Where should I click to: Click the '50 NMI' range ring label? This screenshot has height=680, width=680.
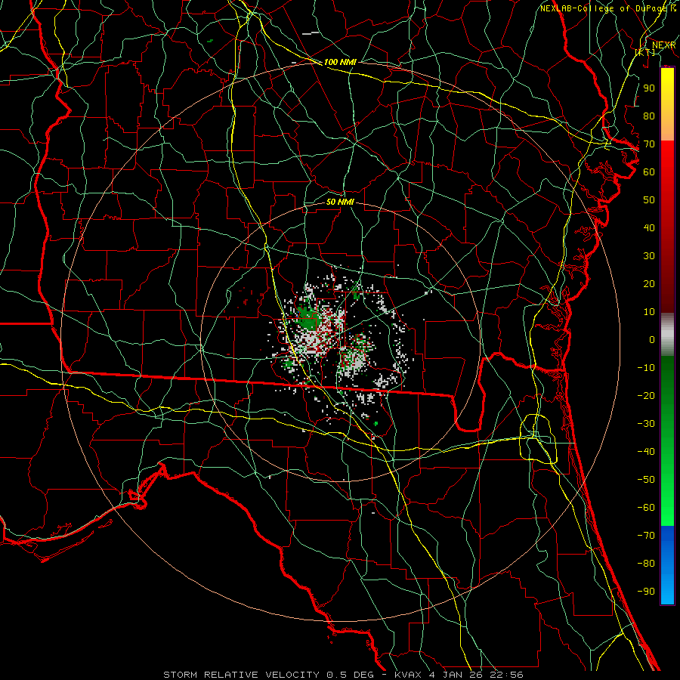click(340, 202)
